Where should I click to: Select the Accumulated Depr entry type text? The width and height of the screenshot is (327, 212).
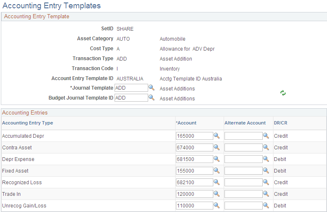coord(23,136)
